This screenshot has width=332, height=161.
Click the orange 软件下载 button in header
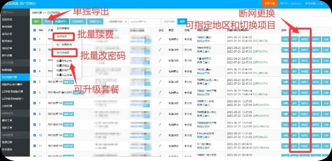(269, 3)
